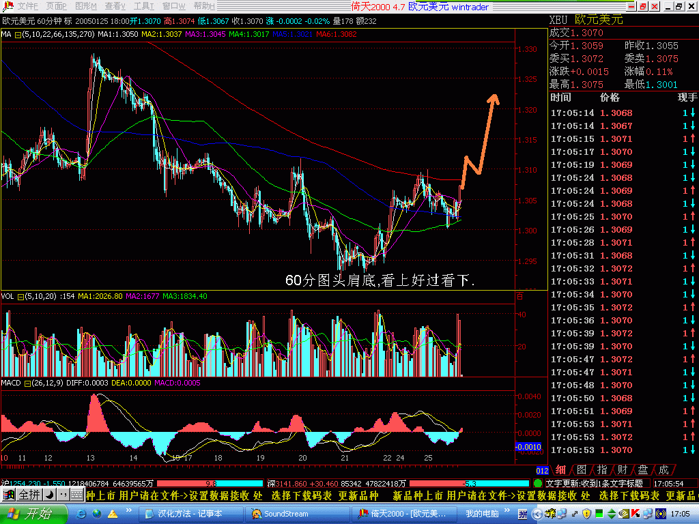Open the 页面 (Page) menu

pos(56,6)
